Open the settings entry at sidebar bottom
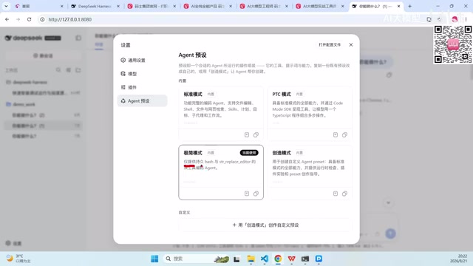 tap(13, 243)
